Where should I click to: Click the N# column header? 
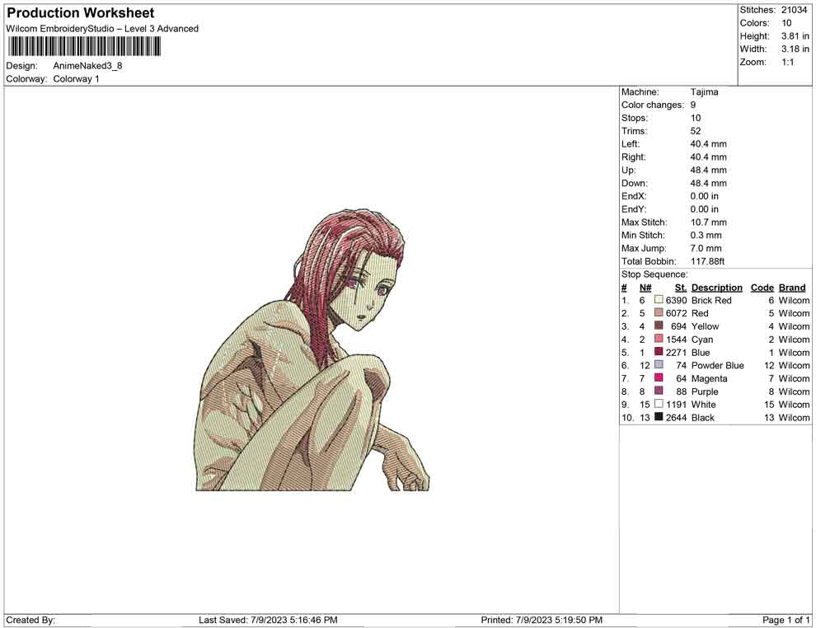[x=645, y=288]
